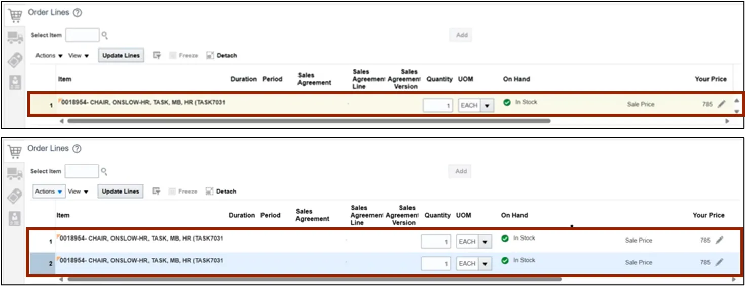Click the Quantity field on line 1 in lower screenshot
This screenshot has height=286, width=745.
pos(435,242)
